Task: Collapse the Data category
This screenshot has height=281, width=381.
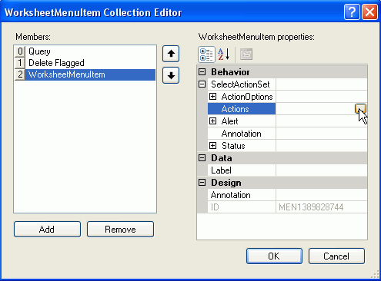Action: pyautogui.click(x=202, y=158)
